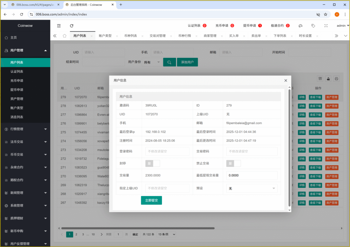
Task: Click the refresh icon in the top bar
Action: (71, 26)
